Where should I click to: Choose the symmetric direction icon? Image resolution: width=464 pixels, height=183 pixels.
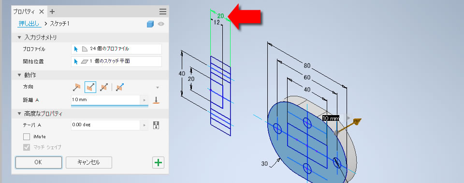coord(104,87)
